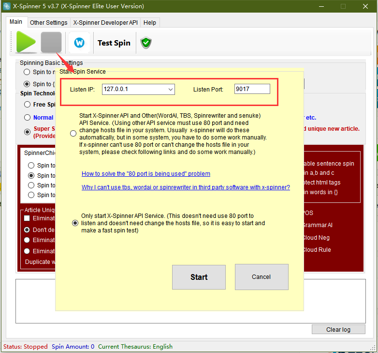The width and height of the screenshot is (378, 353).
Task: Click the Clear log button
Action: 338,329
